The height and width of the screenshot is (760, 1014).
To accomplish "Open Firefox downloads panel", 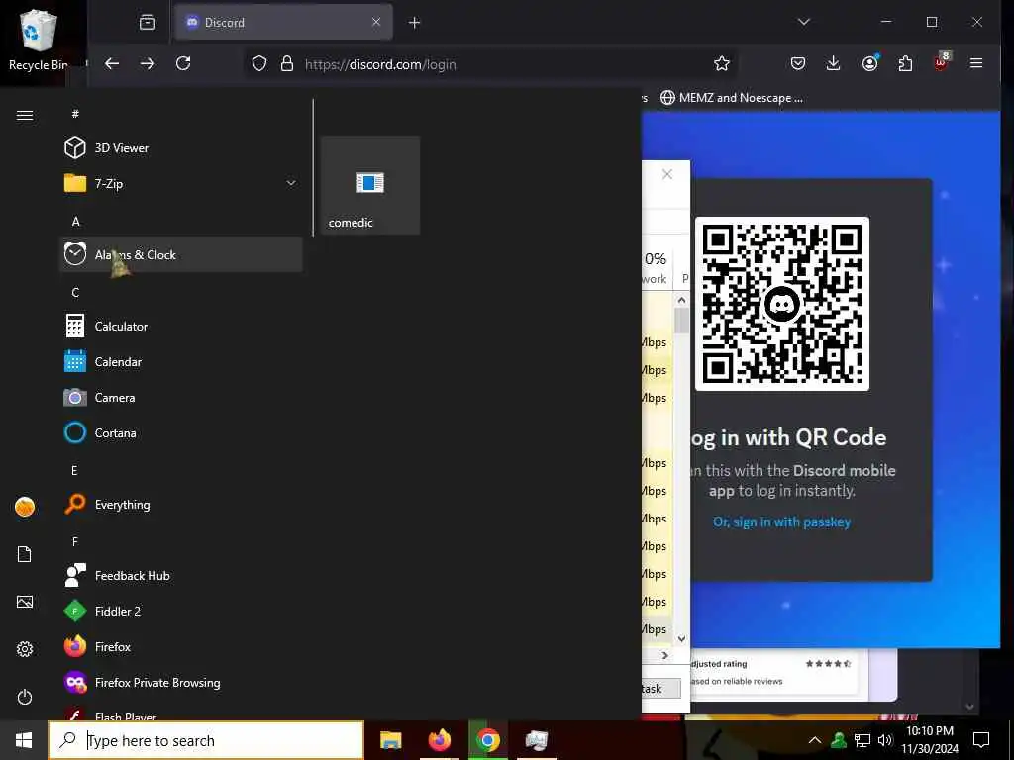I will point(834,63).
